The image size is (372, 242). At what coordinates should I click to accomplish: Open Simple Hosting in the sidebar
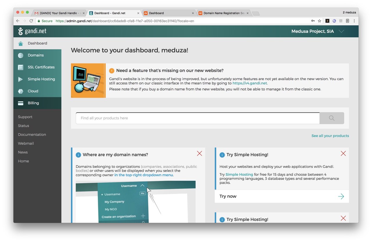(x=37, y=79)
